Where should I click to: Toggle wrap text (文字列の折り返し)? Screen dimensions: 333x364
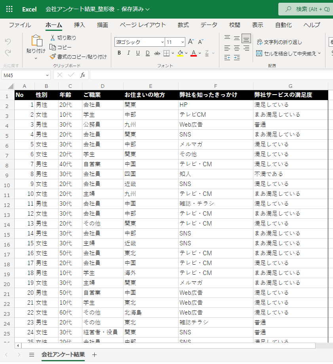pyautogui.click(x=279, y=42)
